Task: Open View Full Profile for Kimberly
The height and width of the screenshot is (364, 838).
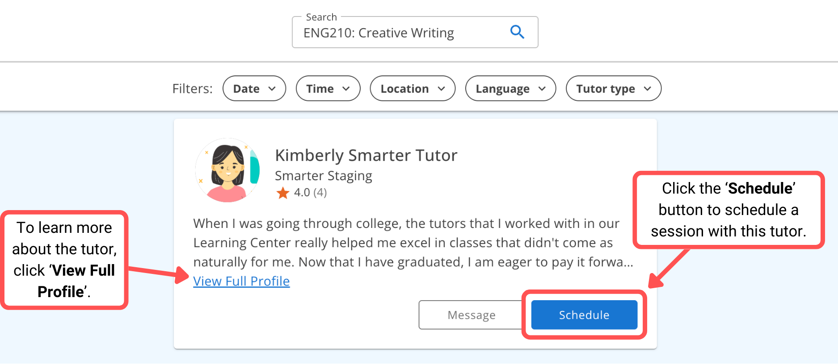Action: (241, 281)
